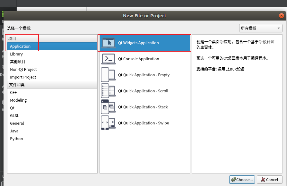Open the 所有模板 template filter dropdown
This screenshot has width=287, height=186.
[x=261, y=28]
